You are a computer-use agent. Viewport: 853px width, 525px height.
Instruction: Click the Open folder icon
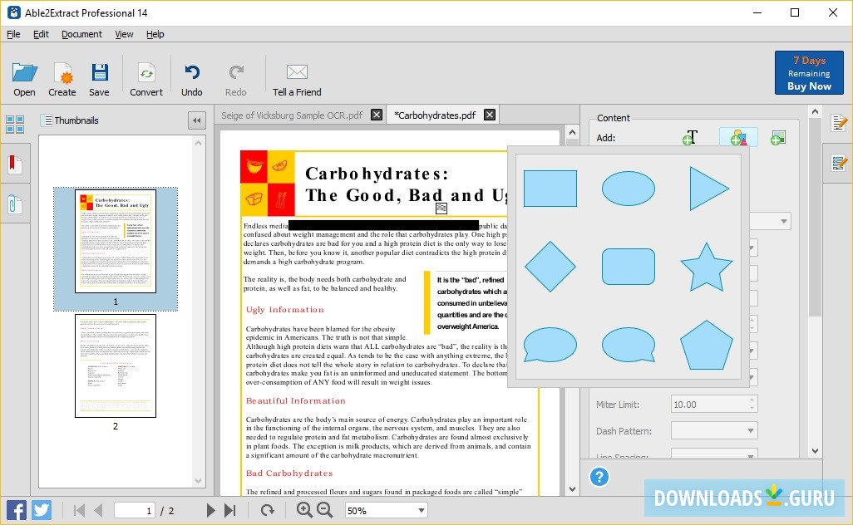pos(24,74)
